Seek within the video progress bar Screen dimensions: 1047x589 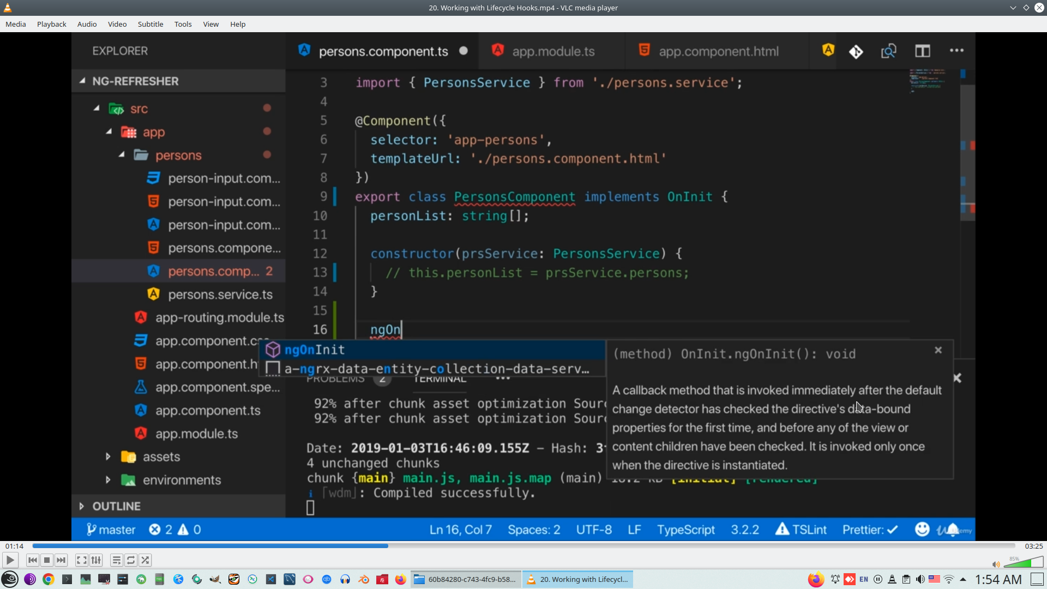[x=523, y=545]
